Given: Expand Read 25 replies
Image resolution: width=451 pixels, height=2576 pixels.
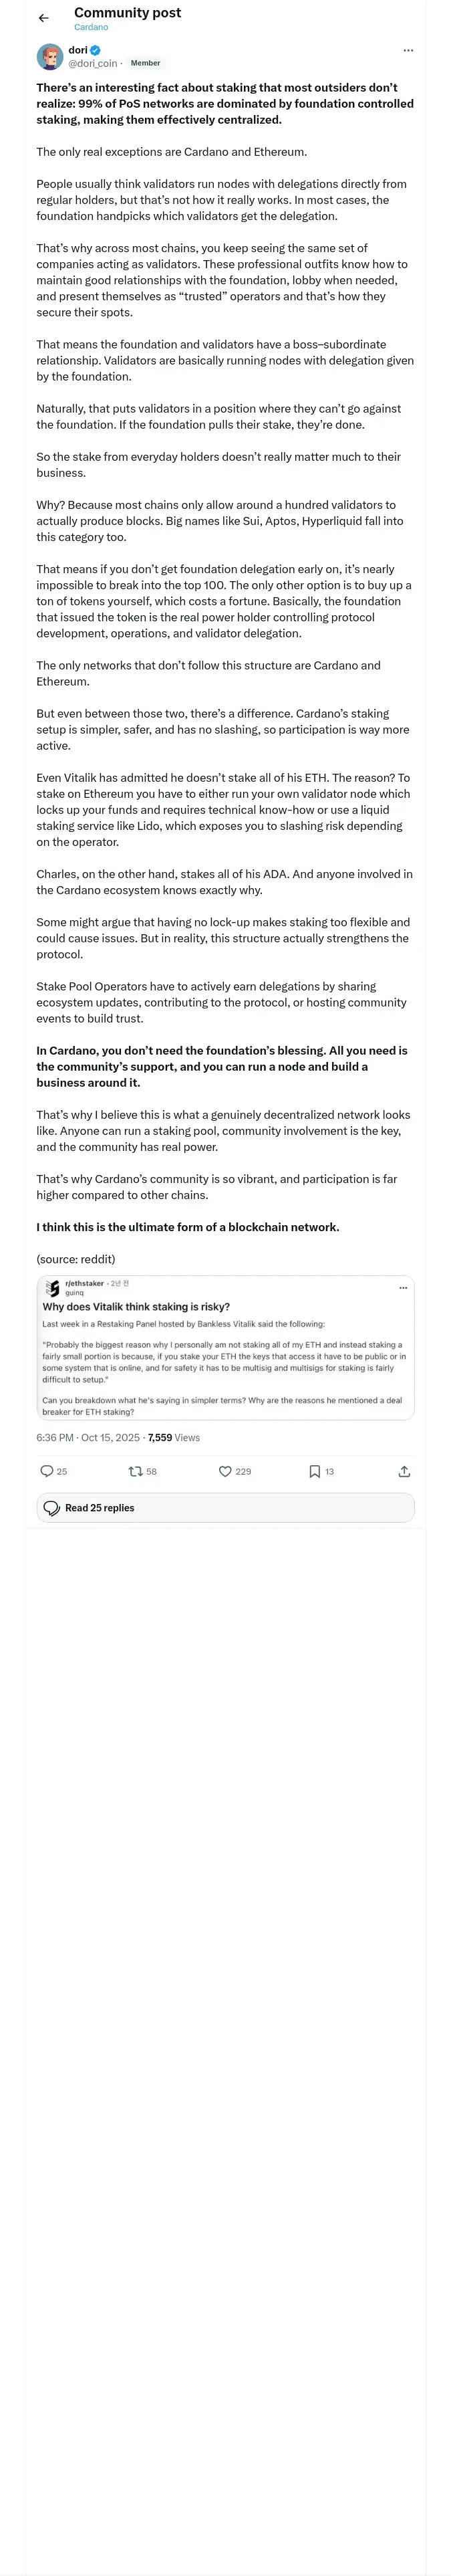Looking at the screenshot, I should click(225, 1507).
